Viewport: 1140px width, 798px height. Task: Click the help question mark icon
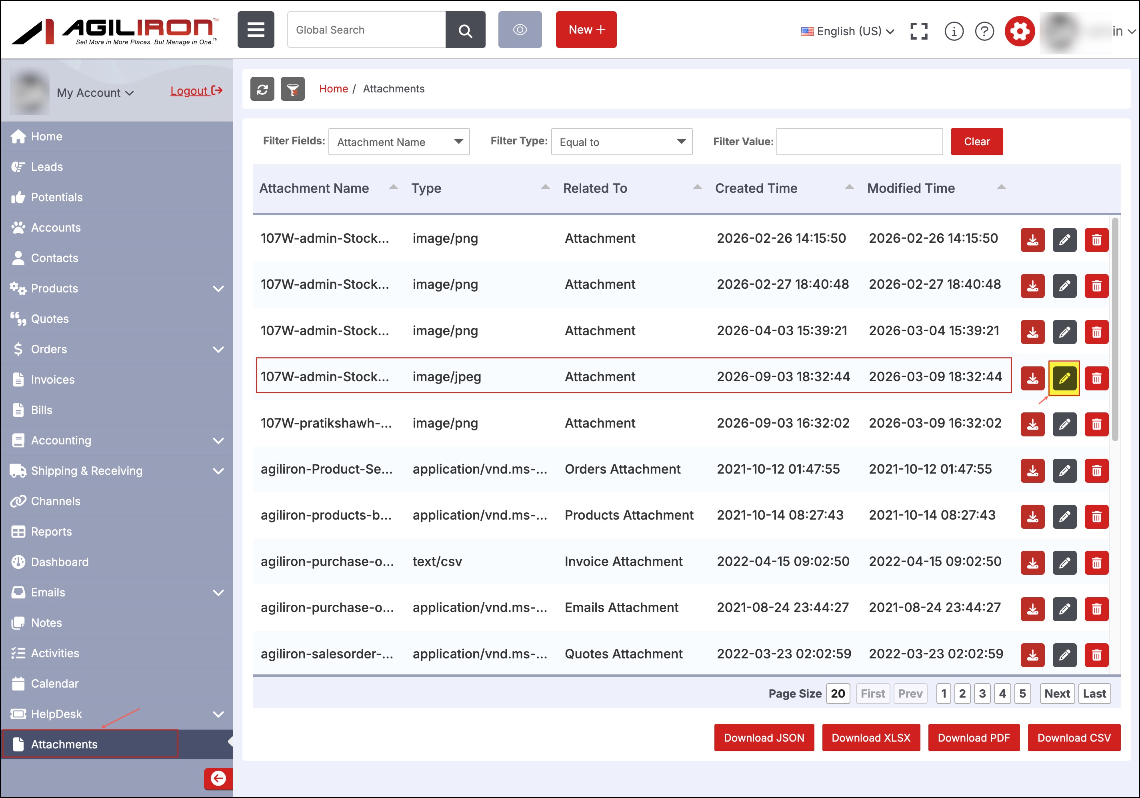click(x=984, y=31)
